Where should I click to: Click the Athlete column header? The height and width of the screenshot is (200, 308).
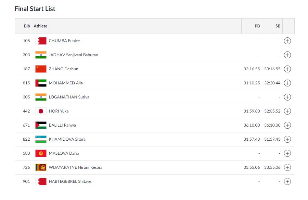click(x=40, y=26)
